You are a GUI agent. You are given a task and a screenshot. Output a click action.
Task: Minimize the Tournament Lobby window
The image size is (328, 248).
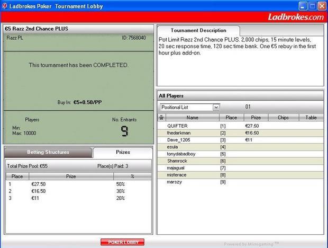pos(303,6)
